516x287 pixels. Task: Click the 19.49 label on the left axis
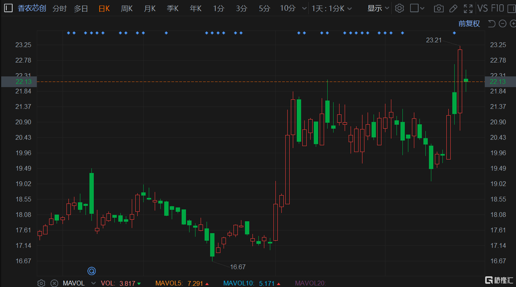click(x=23, y=169)
